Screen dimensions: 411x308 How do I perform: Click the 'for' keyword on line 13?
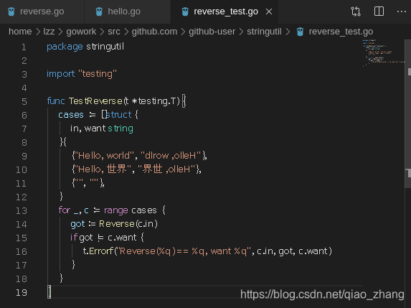click(65, 210)
